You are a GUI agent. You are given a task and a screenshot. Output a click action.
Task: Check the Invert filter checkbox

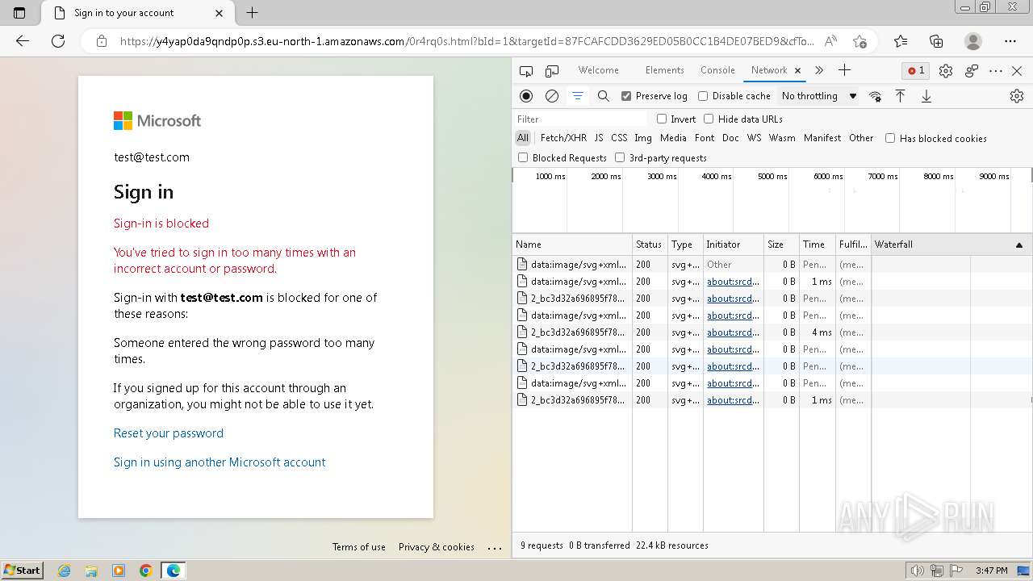[x=662, y=119]
